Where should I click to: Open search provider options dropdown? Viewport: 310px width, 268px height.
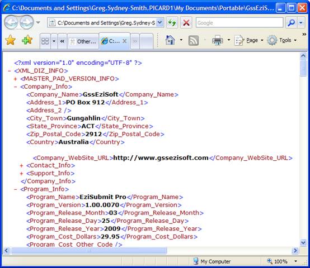click(x=301, y=23)
